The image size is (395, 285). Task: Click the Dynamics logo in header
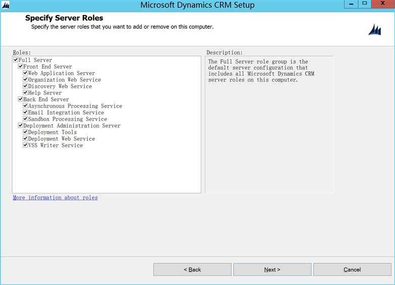[x=375, y=30]
